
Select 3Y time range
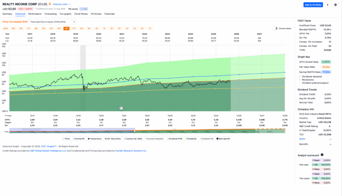click(x=135, y=28)
